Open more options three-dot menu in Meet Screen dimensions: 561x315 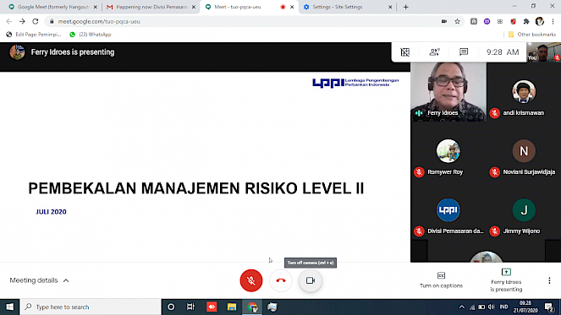point(549,280)
